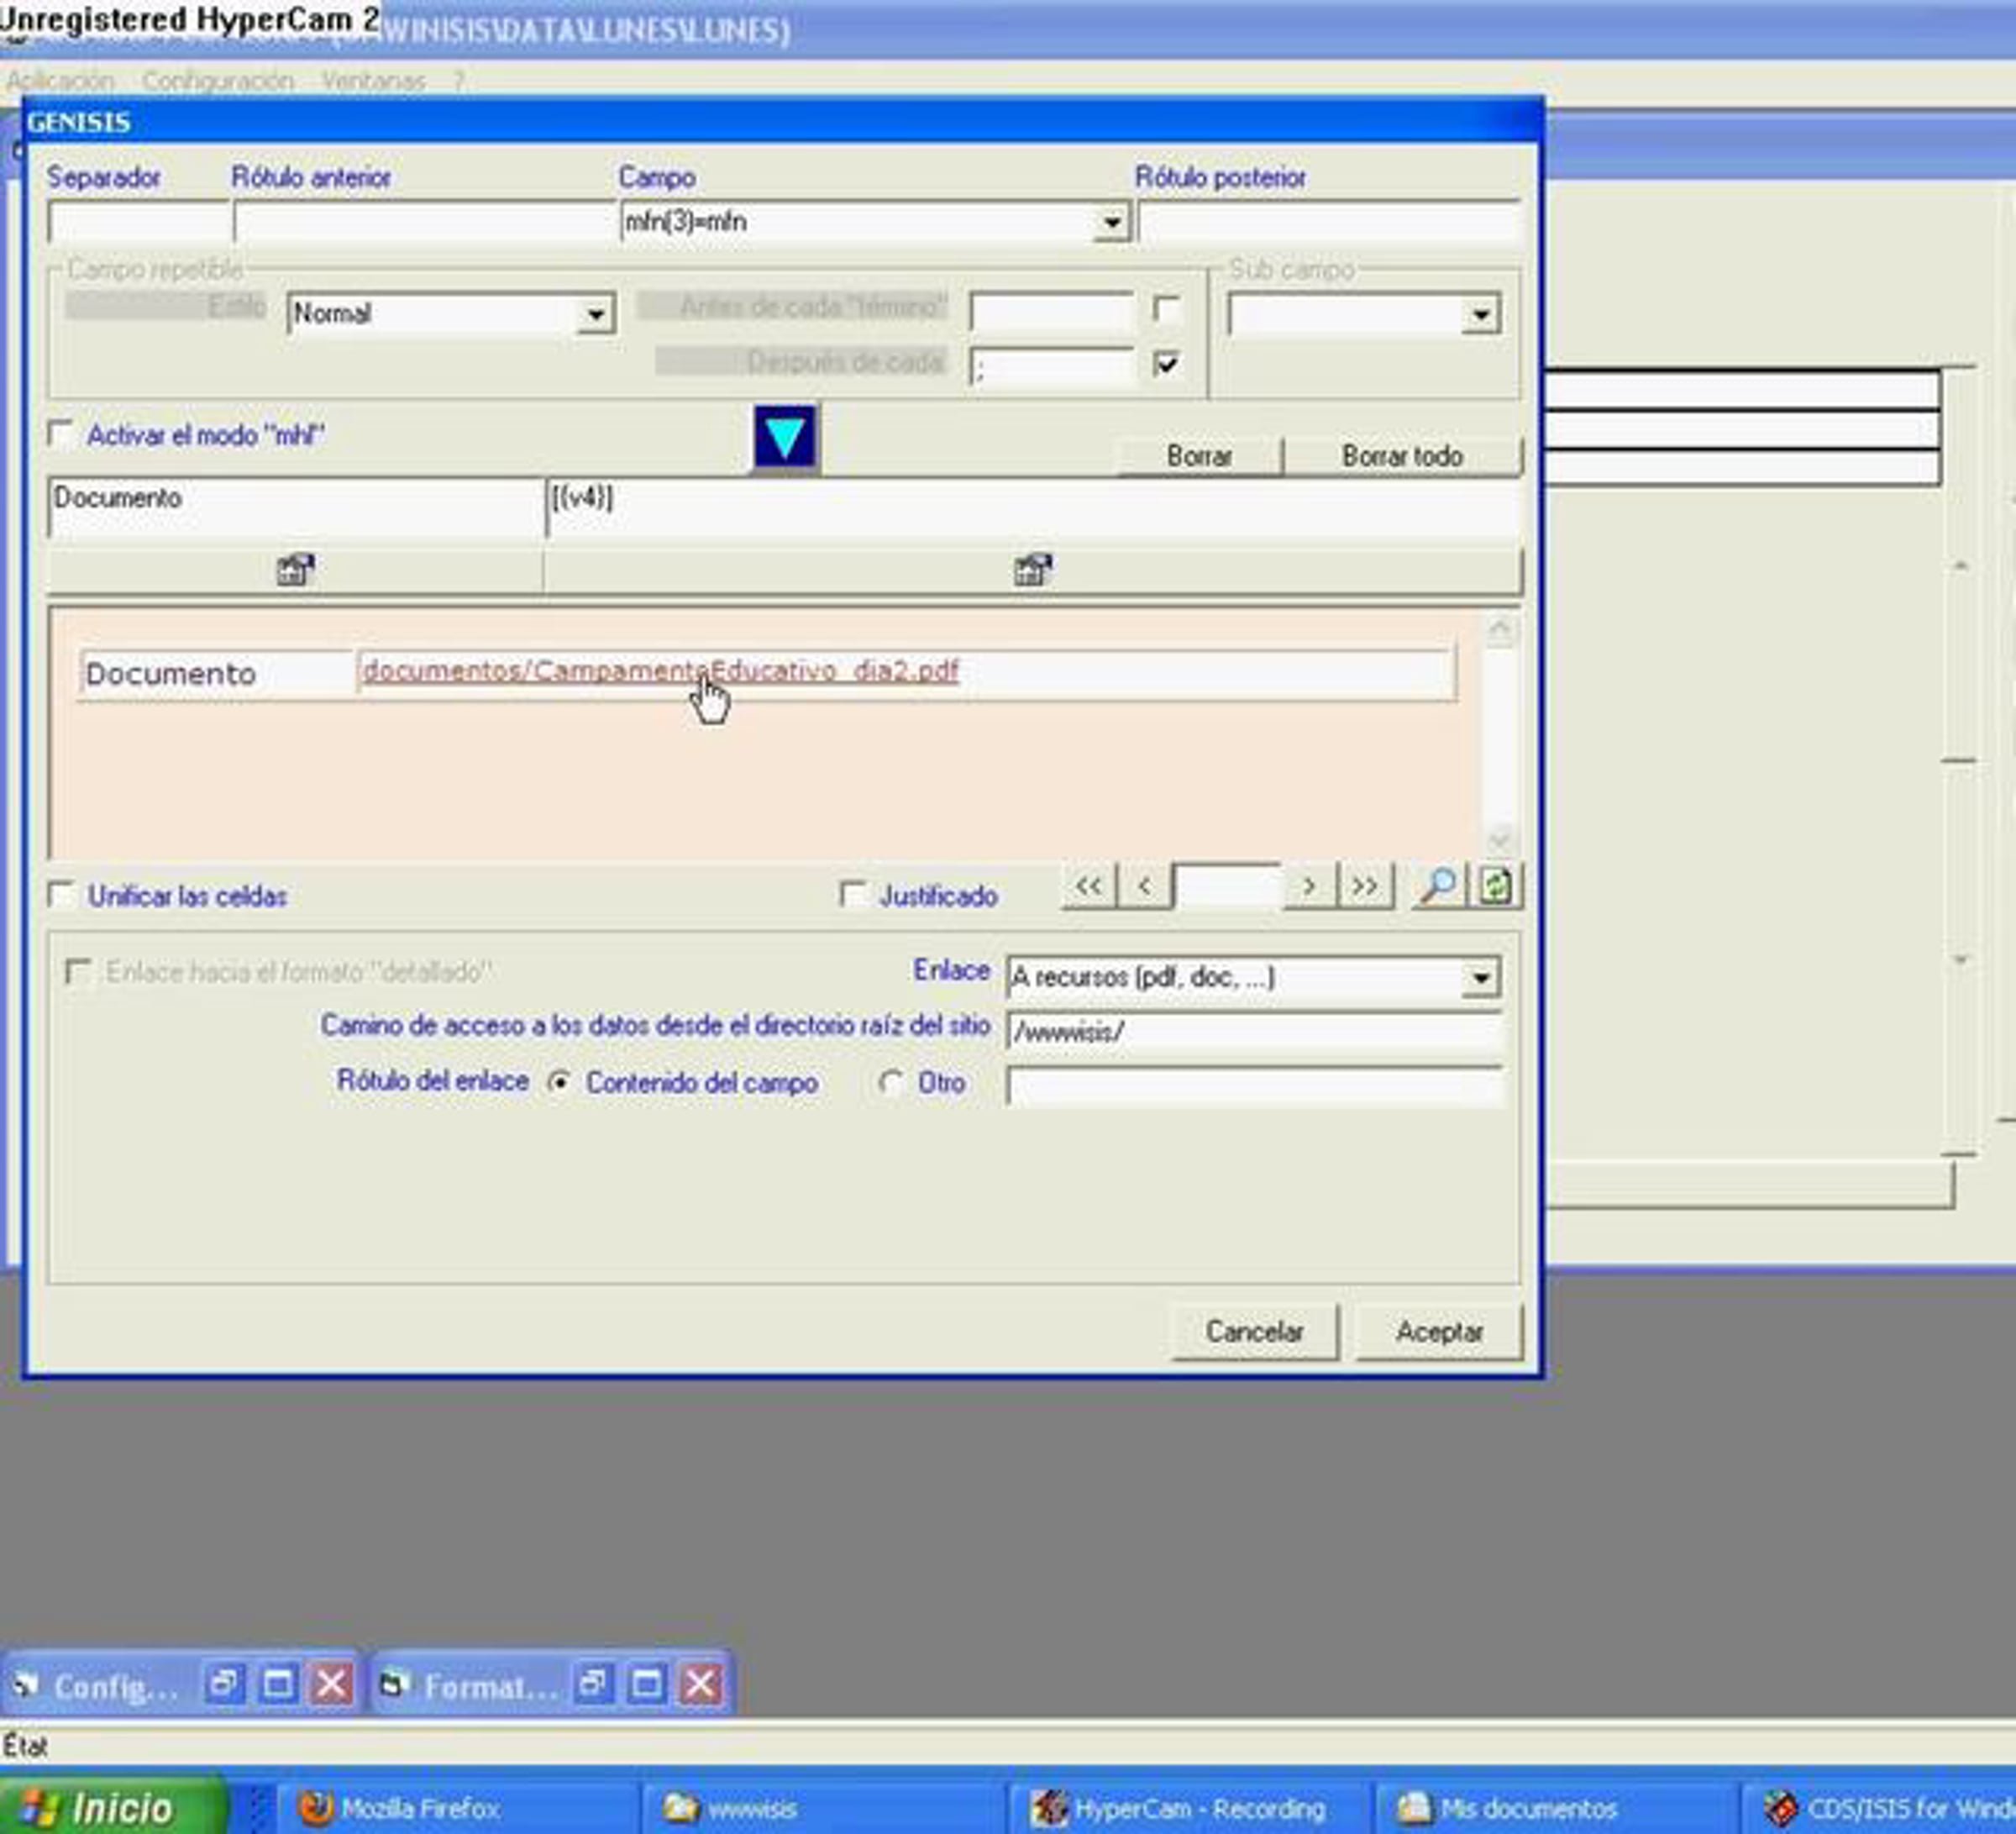This screenshot has width=2016, height=1834.
Task: Switch to CDS/ISIS for Windows taskbar item
Action: tap(1880, 1808)
